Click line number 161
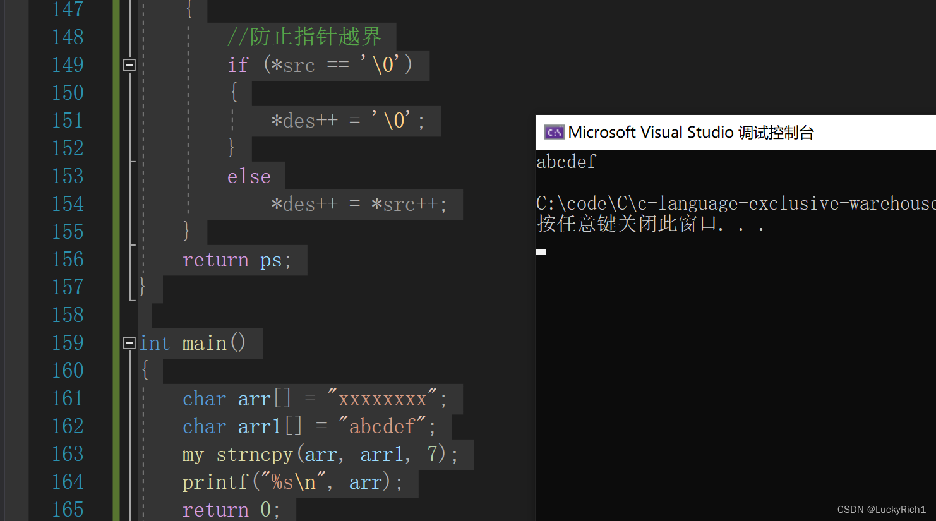The width and height of the screenshot is (936, 521). pos(68,398)
